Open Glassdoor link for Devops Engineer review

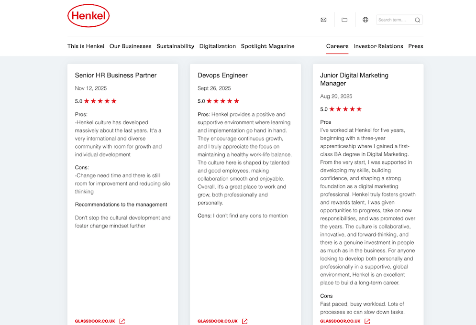click(218, 321)
